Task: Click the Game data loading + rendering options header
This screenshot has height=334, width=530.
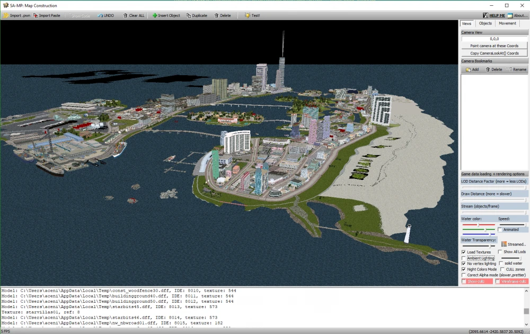Action: 494,174
